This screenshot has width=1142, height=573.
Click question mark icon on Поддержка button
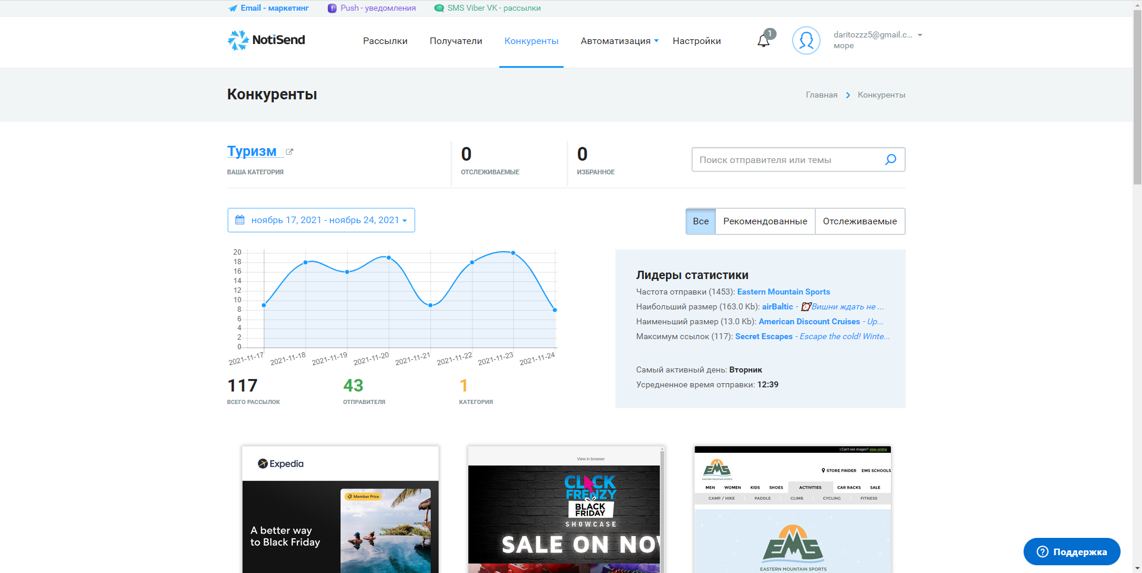pyautogui.click(x=1043, y=552)
